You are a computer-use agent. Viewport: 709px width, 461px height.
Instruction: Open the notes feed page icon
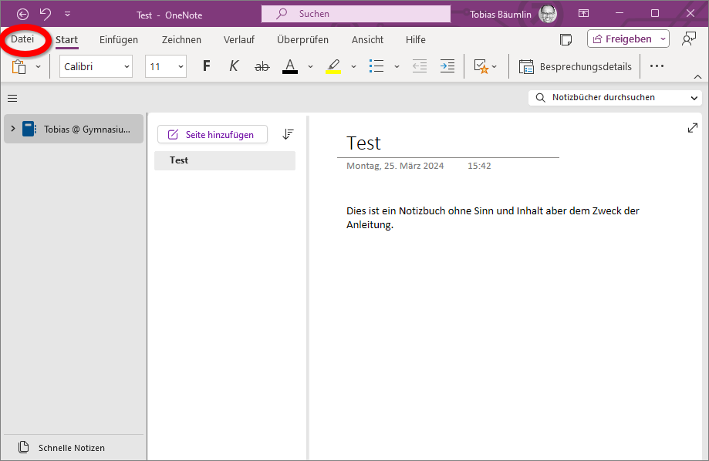(x=566, y=40)
